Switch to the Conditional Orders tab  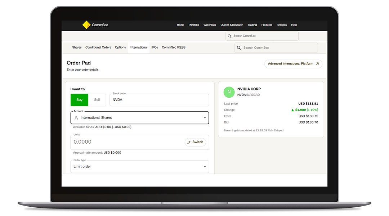98,48
